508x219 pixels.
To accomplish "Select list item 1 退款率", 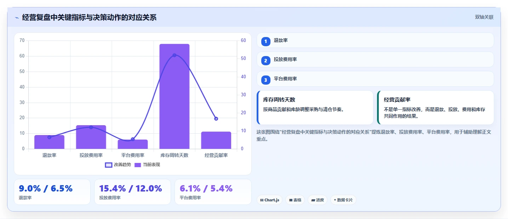I will coord(375,40).
